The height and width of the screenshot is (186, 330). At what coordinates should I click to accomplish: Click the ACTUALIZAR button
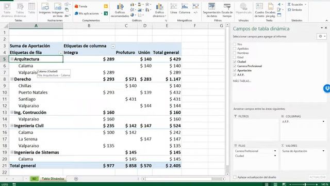coord(318,177)
